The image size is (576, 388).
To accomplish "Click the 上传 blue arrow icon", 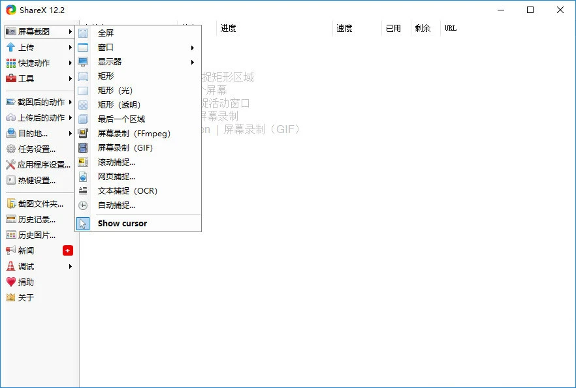I will click(10, 48).
